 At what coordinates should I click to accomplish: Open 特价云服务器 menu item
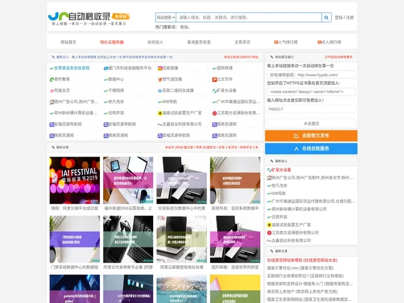[112, 42]
